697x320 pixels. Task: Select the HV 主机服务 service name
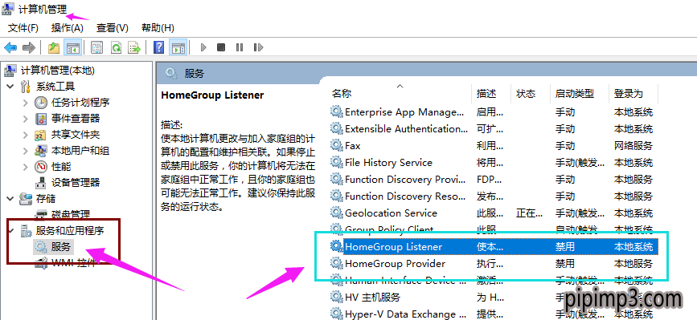pyautogui.click(x=372, y=297)
